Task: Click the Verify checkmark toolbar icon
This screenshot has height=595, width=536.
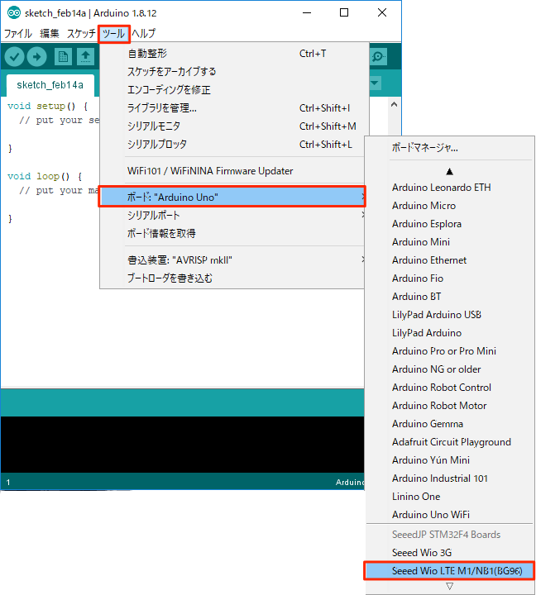Action: [x=14, y=57]
